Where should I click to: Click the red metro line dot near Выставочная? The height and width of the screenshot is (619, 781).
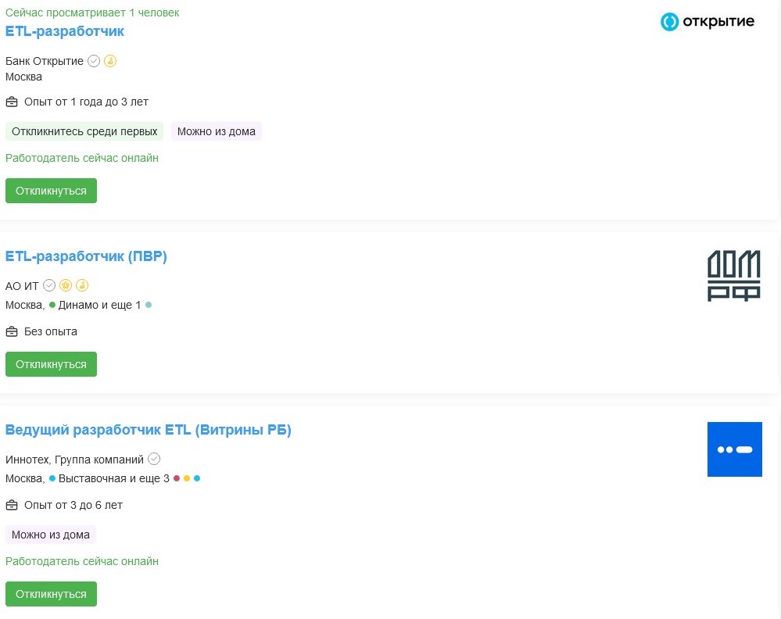[x=176, y=478]
